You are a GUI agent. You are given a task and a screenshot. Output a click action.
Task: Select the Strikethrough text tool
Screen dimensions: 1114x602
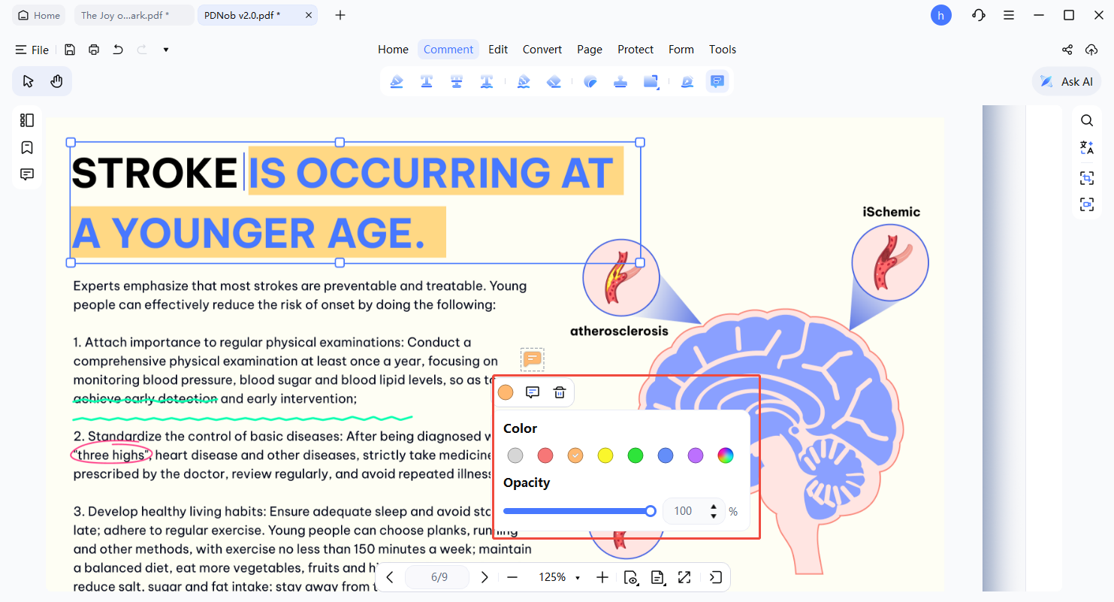pos(456,82)
